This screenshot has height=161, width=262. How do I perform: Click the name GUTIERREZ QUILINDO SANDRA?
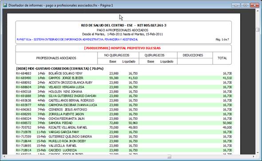click(70, 137)
